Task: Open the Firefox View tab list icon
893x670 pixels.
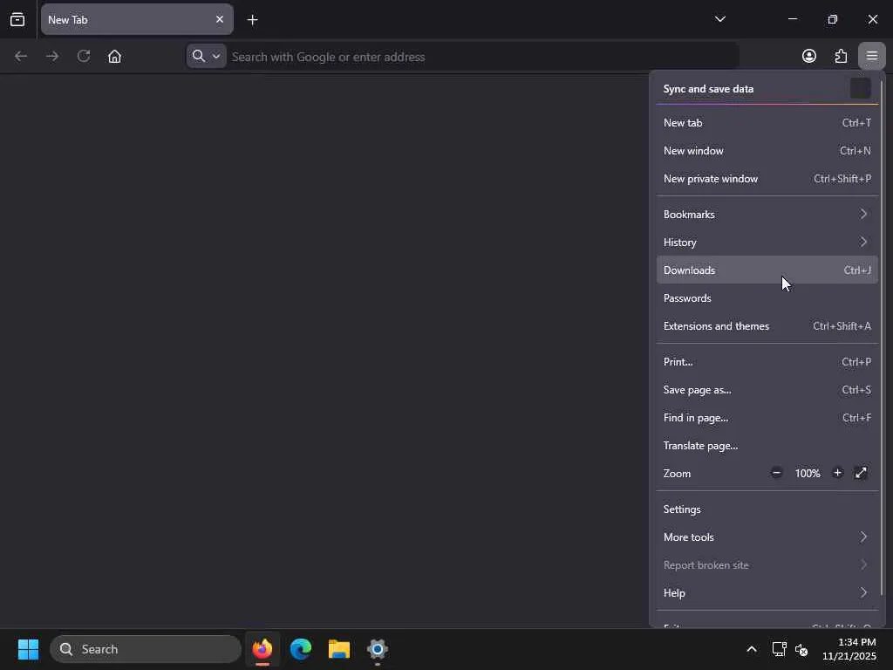Action: [x=17, y=19]
